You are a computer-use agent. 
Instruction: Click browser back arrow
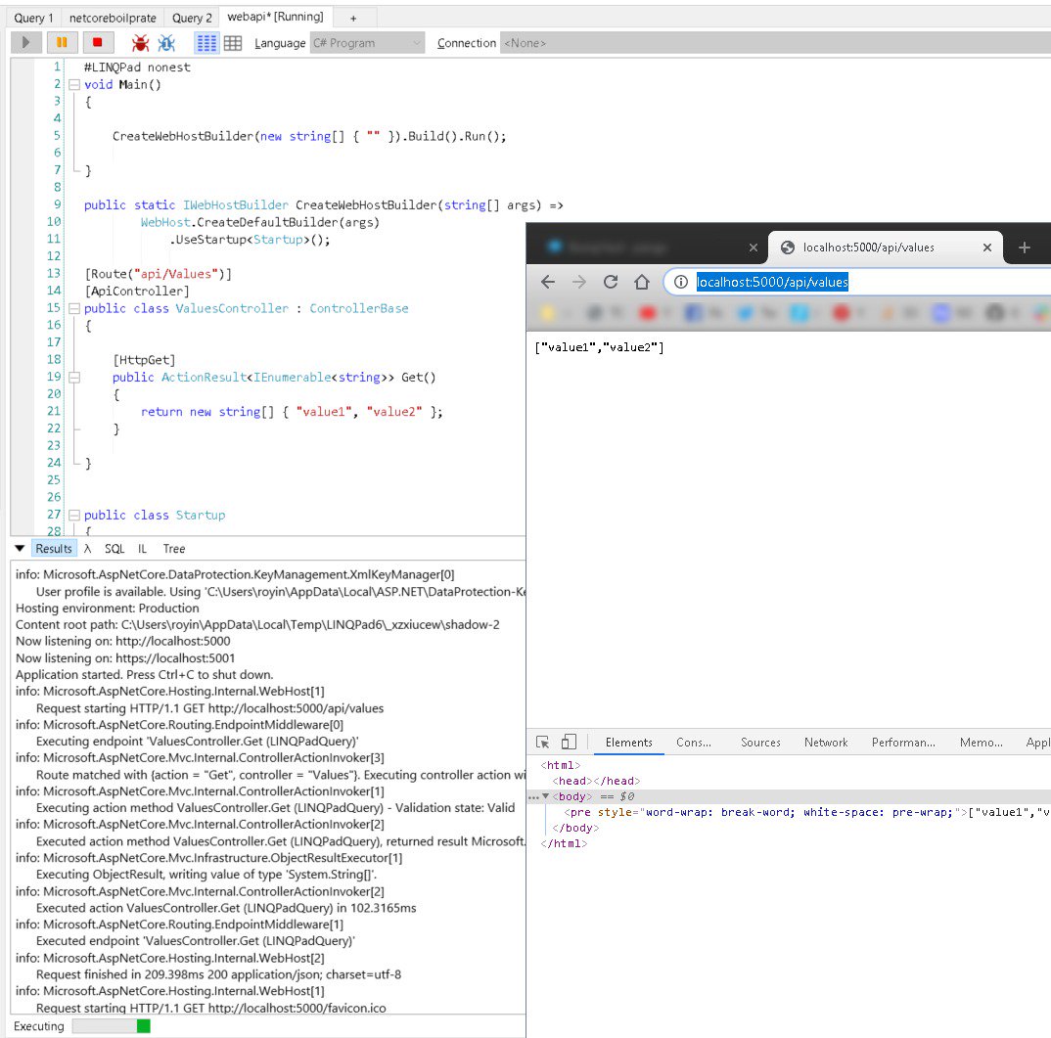pyautogui.click(x=548, y=282)
